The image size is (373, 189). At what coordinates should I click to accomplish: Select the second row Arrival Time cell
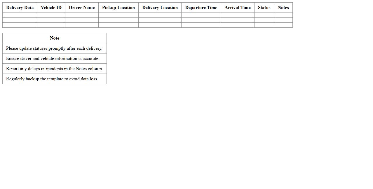coord(237,20)
